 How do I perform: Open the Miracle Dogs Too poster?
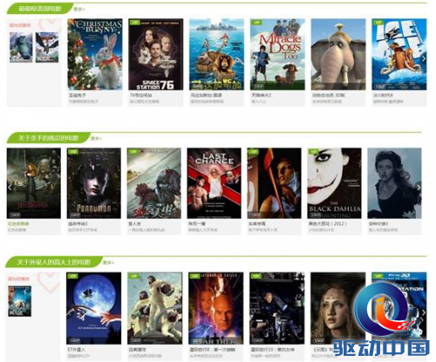pyautogui.click(x=277, y=54)
